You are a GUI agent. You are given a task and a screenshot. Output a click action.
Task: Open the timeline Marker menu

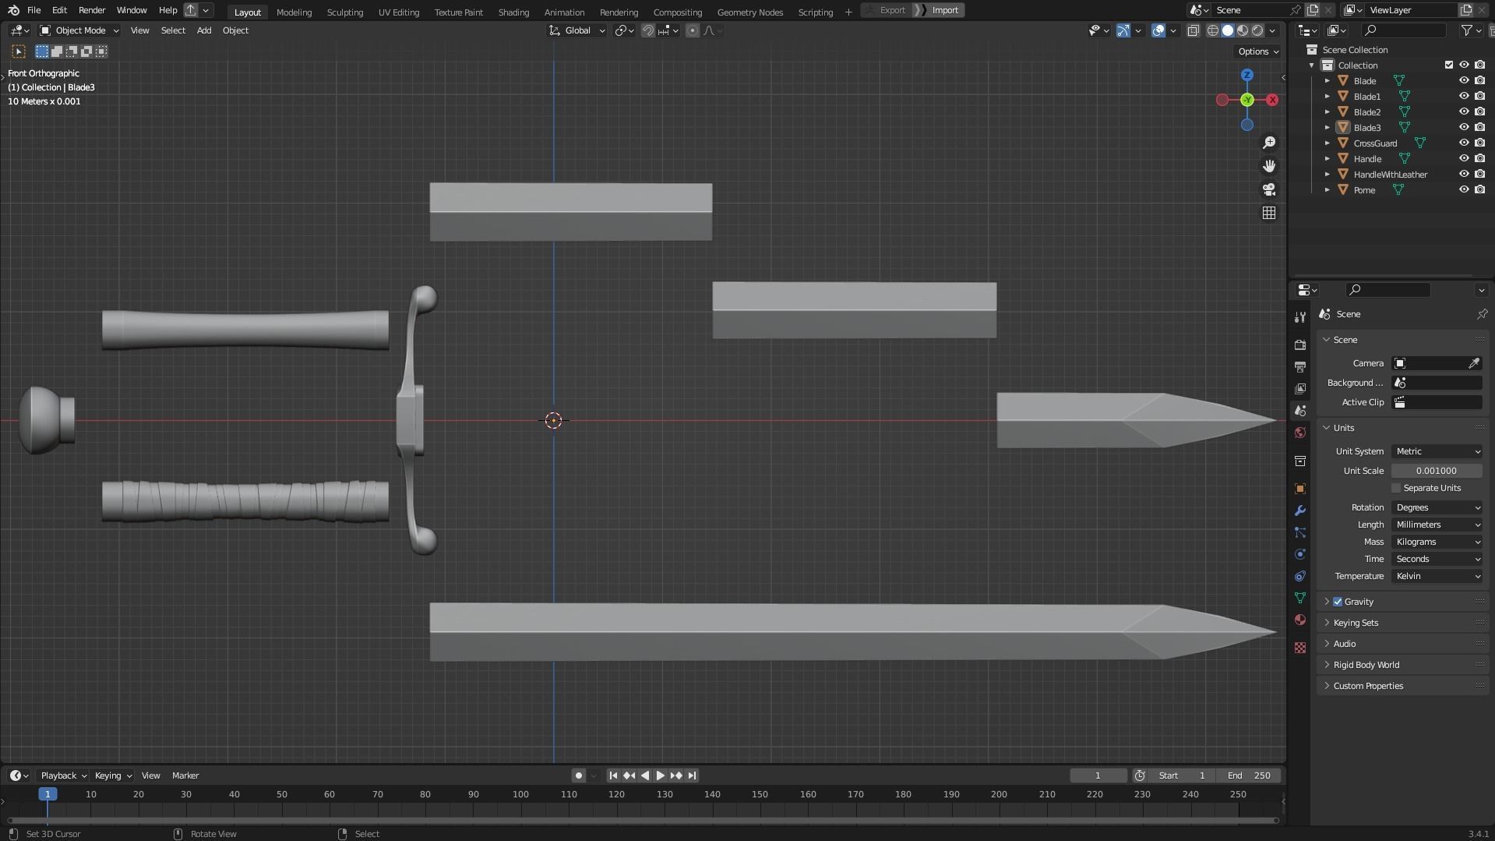(185, 776)
